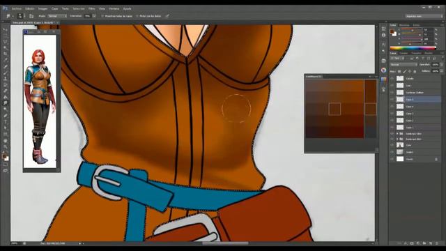Click the zoom percentage field in status bar
This screenshot has width=446, height=251.
pos(15,243)
